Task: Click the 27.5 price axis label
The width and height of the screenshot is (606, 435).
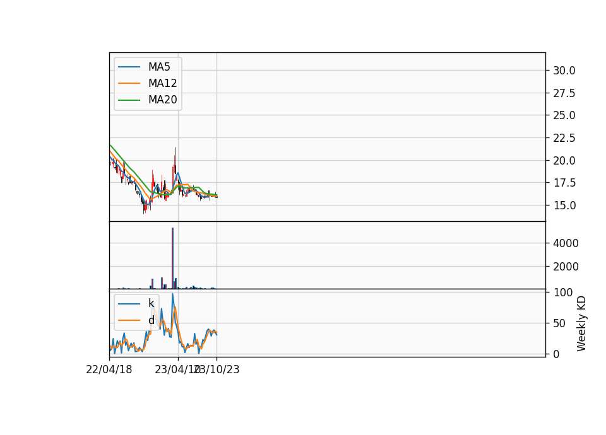Action: (x=564, y=93)
